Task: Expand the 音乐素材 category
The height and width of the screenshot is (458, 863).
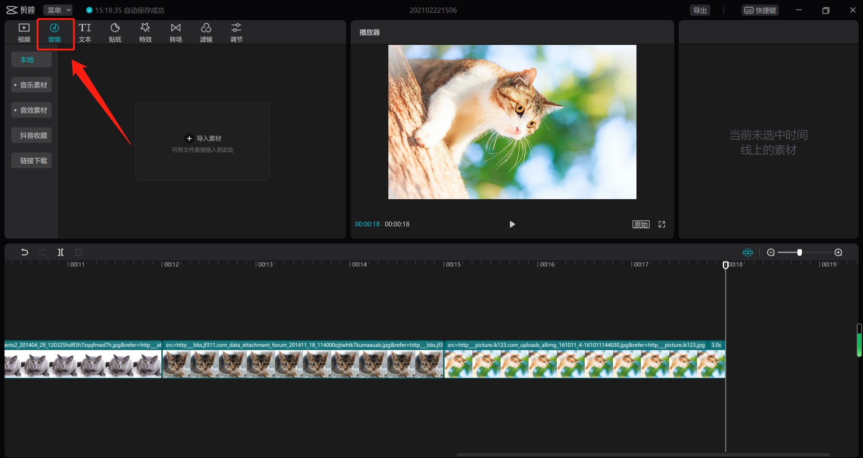Action: [31, 85]
